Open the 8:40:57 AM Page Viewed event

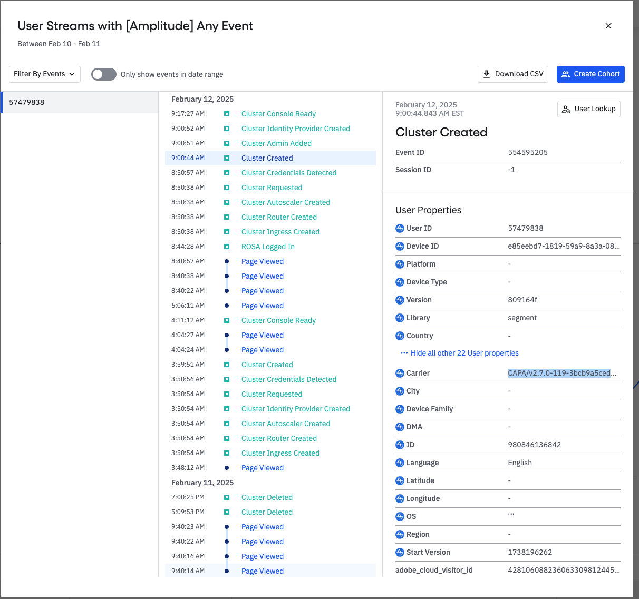(270, 261)
